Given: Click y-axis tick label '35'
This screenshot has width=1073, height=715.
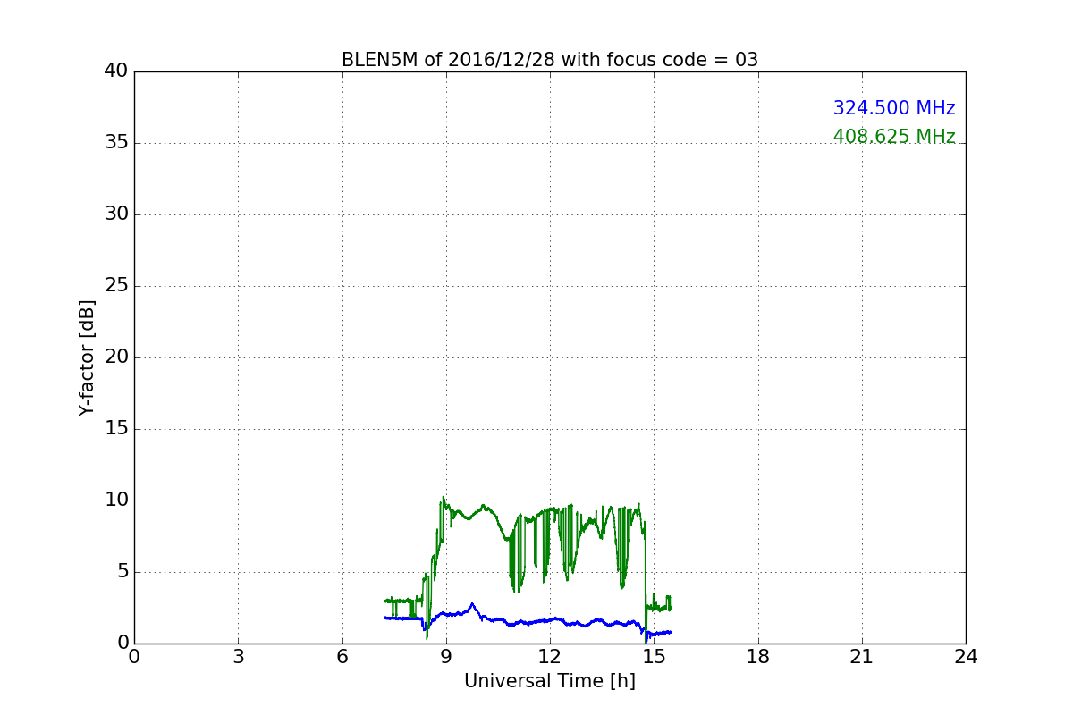Looking at the screenshot, I should coord(116,143).
